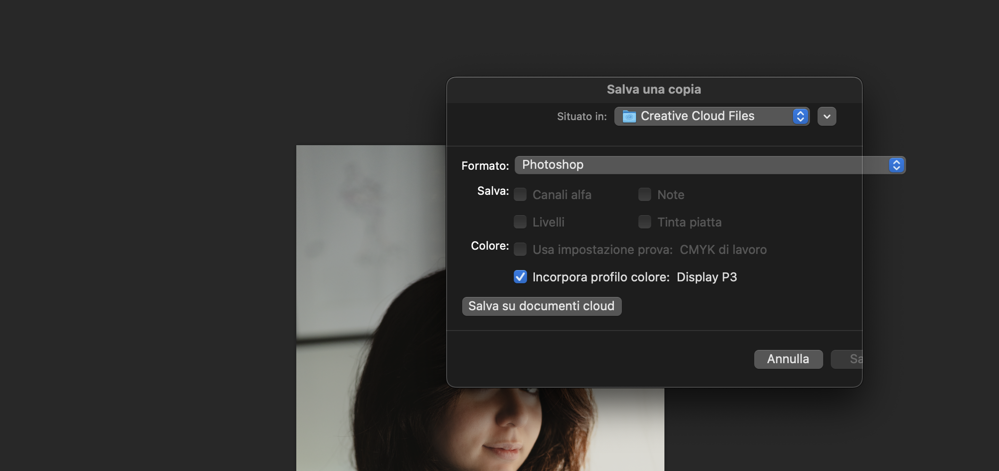The width and height of the screenshot is (999, 471).
Task: Click the "Display P3" profile label
Action: coord(706,277)
